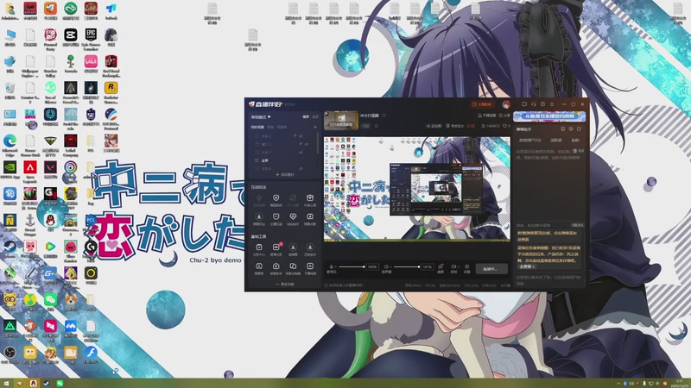Switch to the landscape orientation tab

tap(306, 116)
